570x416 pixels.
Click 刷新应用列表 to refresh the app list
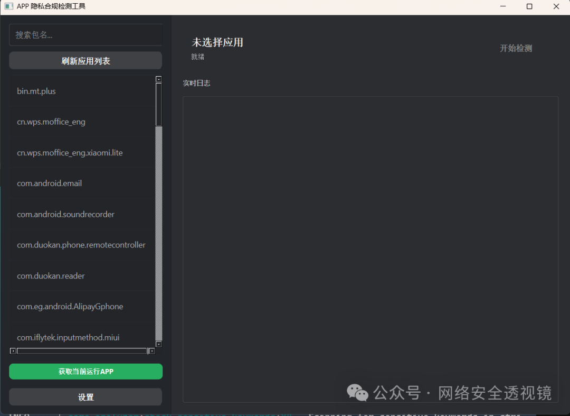pyautogui.click(x=85, y=60)
